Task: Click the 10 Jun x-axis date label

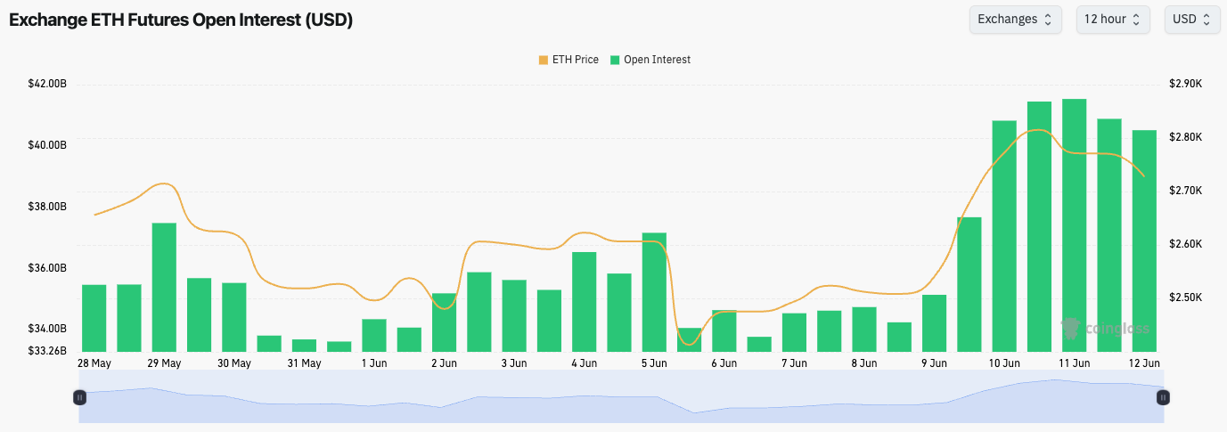Action: click(1004, 363)
